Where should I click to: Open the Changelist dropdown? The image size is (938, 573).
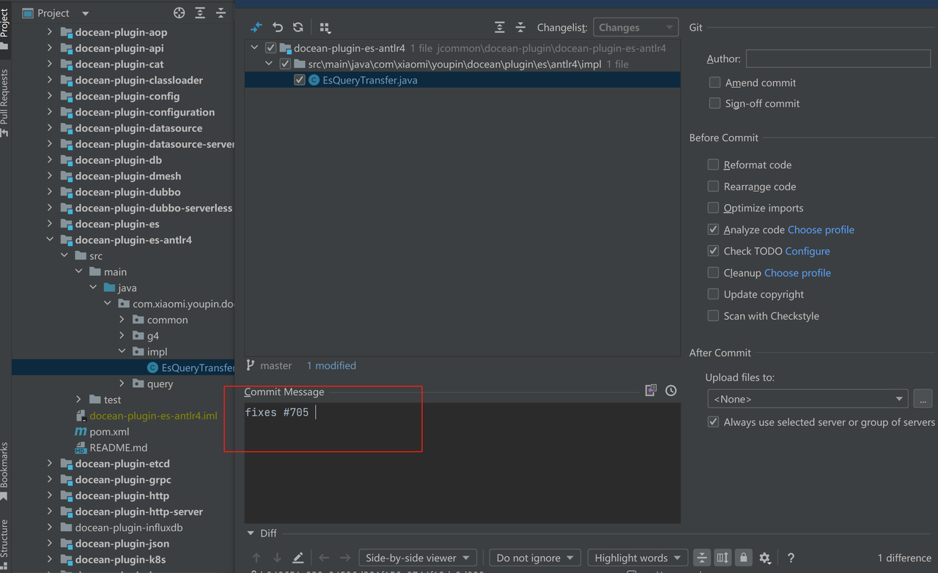click(x=635, y=27)
